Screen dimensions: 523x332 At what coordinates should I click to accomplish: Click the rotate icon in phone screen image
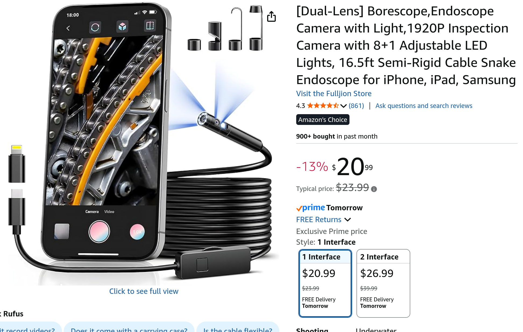pyautogui.click(x=95, y=27)
